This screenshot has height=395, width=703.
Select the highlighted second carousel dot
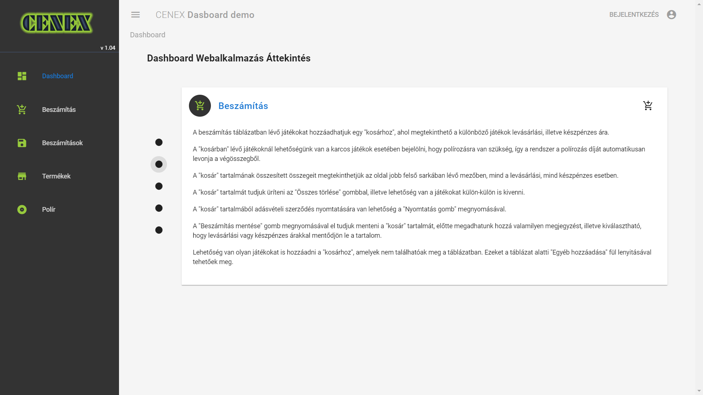point(159,164)
